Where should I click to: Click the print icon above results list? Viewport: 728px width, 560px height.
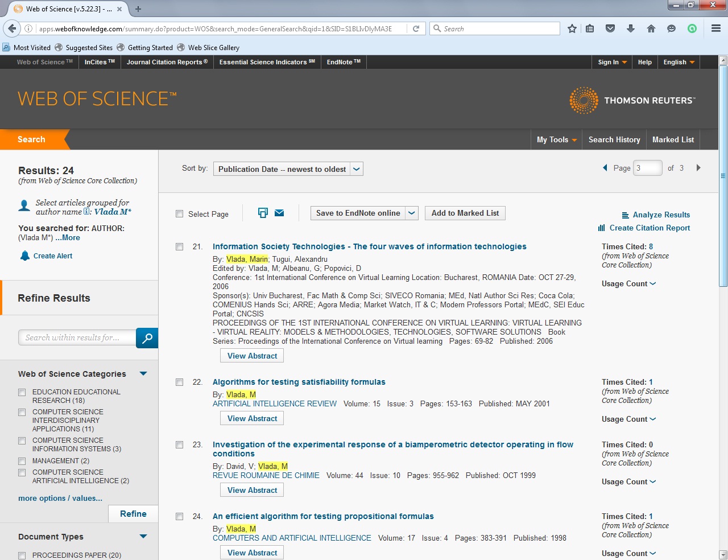(x=263, y=212)
